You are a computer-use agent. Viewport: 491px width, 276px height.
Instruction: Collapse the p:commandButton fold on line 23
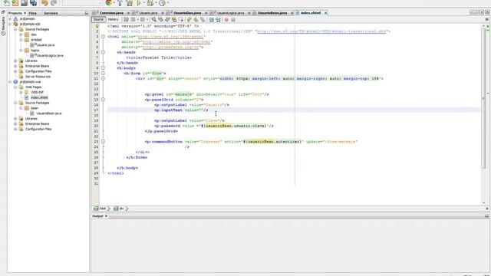coord(103,141)
